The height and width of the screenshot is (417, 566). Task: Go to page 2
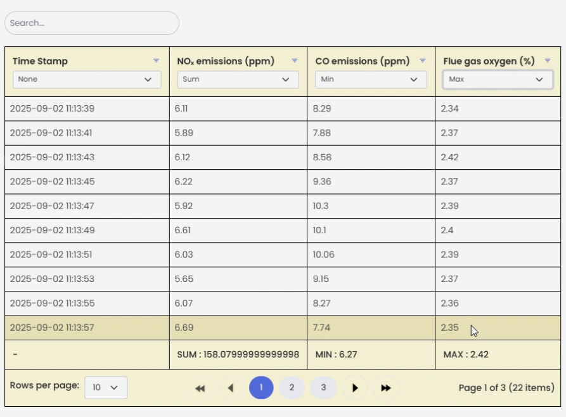tap(292, 388)
